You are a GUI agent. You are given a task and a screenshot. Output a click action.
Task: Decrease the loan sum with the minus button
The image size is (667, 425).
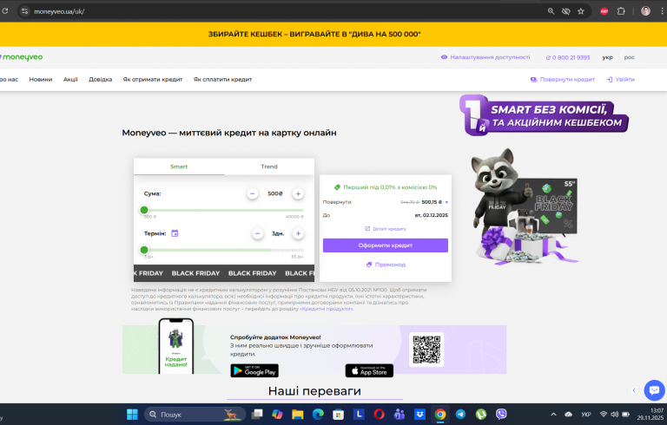coord(252,193)
